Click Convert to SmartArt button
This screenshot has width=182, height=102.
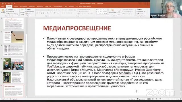(85, 14)
